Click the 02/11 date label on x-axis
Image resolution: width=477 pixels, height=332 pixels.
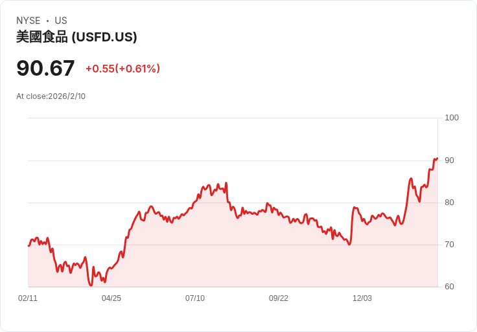(28, 298)
